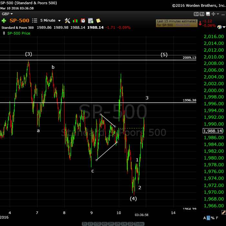
Task: Select the Today time range
Action: coord(139,224)
